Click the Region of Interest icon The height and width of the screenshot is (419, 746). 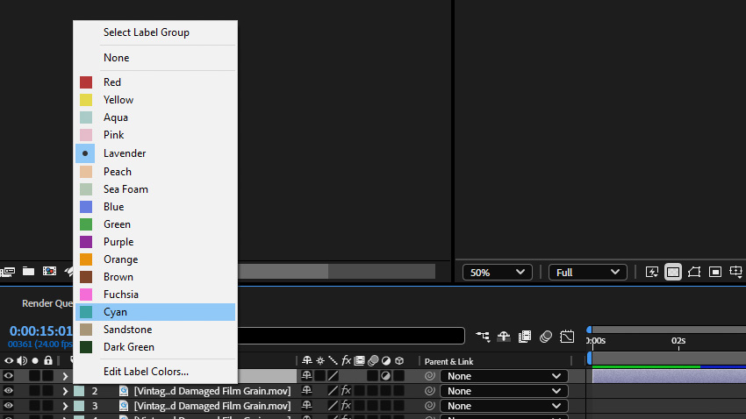[715, 273]
